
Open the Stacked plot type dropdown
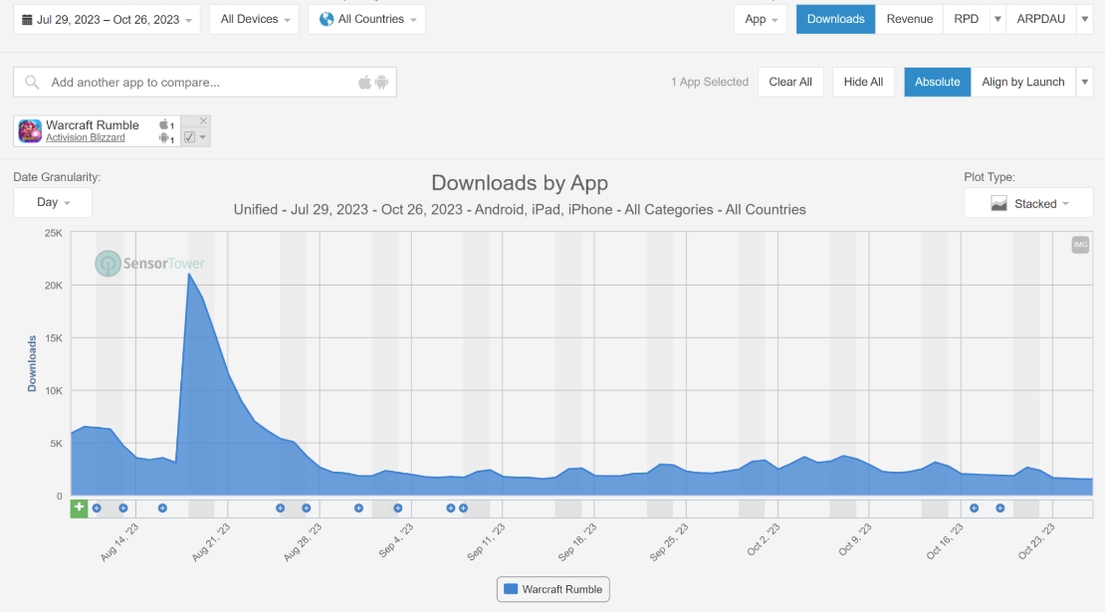(1028, 204)
